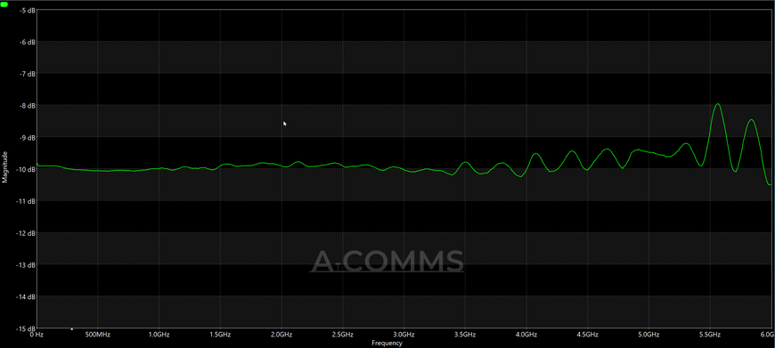Click the "4.0GHz" frequency label
Viewport: 775px width, 348px height.
526,335
